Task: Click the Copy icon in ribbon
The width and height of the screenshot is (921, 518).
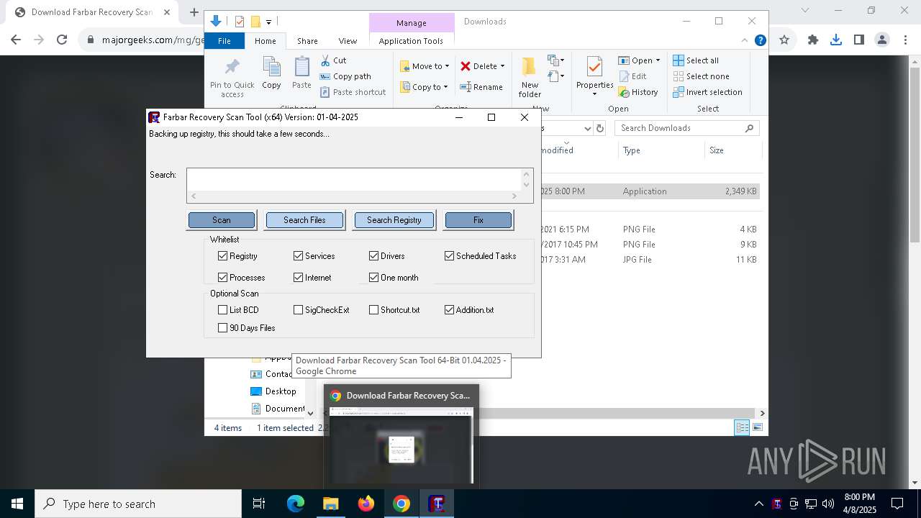Action: [271, 68]
